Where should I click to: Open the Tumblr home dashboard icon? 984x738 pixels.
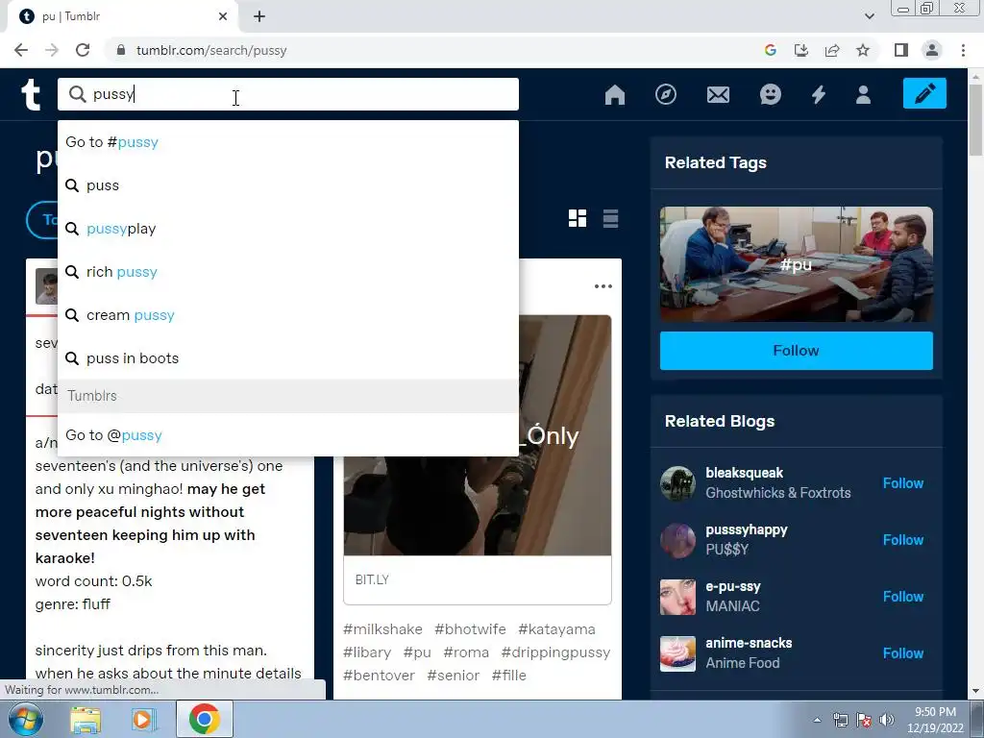click(x=614, y=95)
